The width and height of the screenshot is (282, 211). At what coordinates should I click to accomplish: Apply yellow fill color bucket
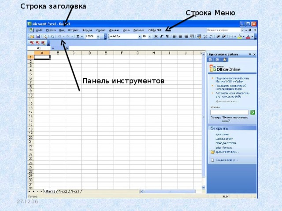(x=240, y=36)
